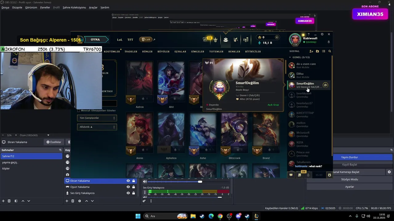Move the scene up in Sahneler panel

pos(23,201)
